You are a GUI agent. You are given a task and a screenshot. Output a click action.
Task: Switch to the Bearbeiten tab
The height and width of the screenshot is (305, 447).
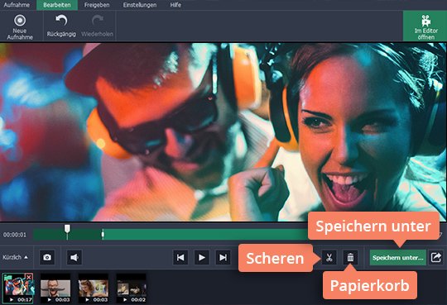(57, 5)
